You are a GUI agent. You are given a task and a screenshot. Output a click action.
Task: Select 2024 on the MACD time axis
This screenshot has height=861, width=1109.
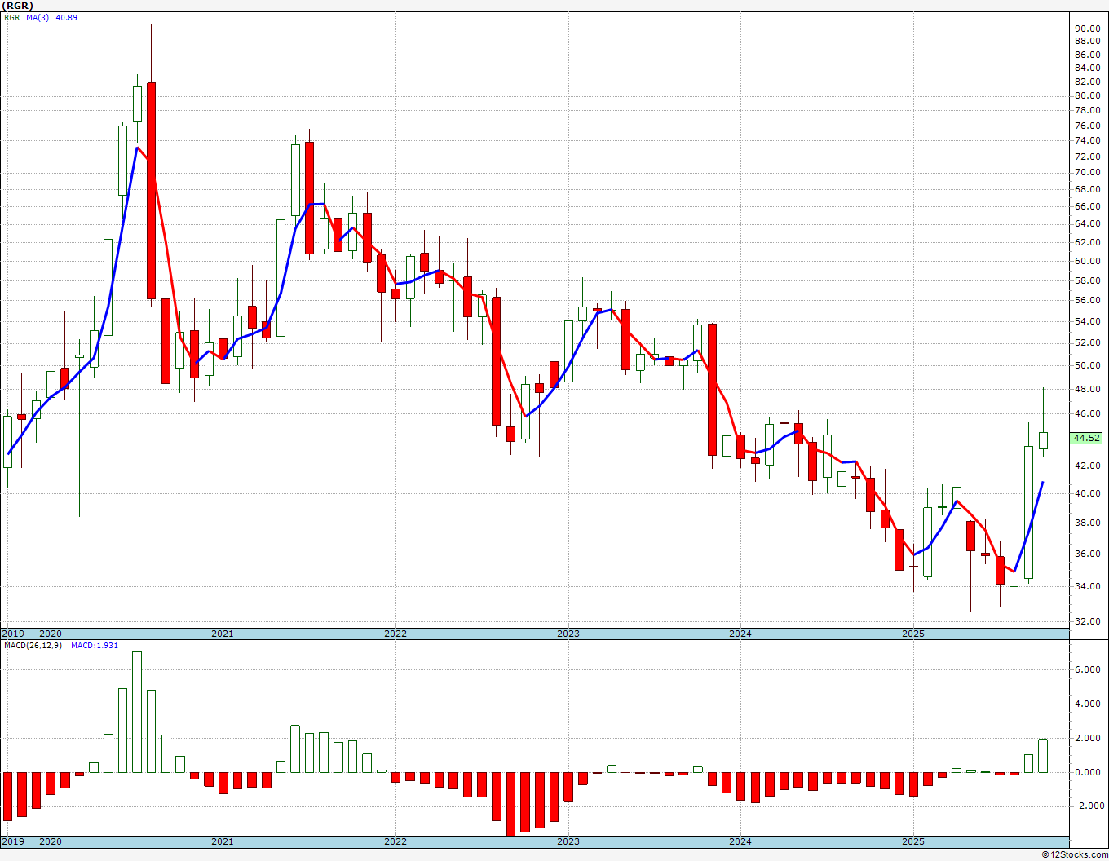(740, 841)
